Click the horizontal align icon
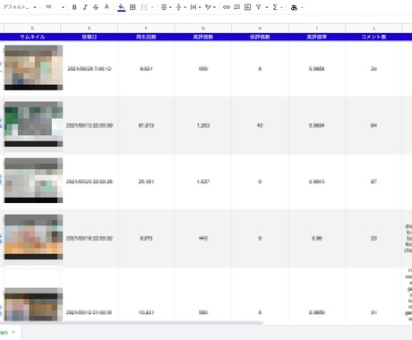Screen dimensions: 412x340 coord(164,7)
